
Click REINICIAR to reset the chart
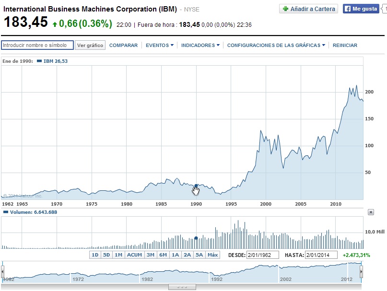[x=345, y=46]
